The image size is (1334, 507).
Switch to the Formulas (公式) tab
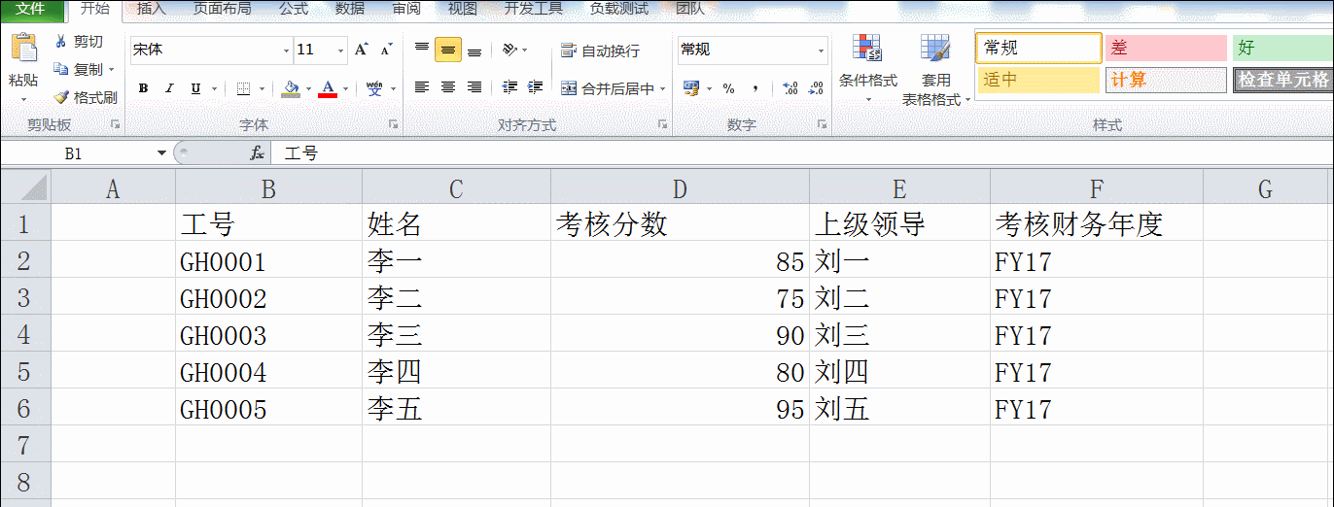click(x=293, y=9)
